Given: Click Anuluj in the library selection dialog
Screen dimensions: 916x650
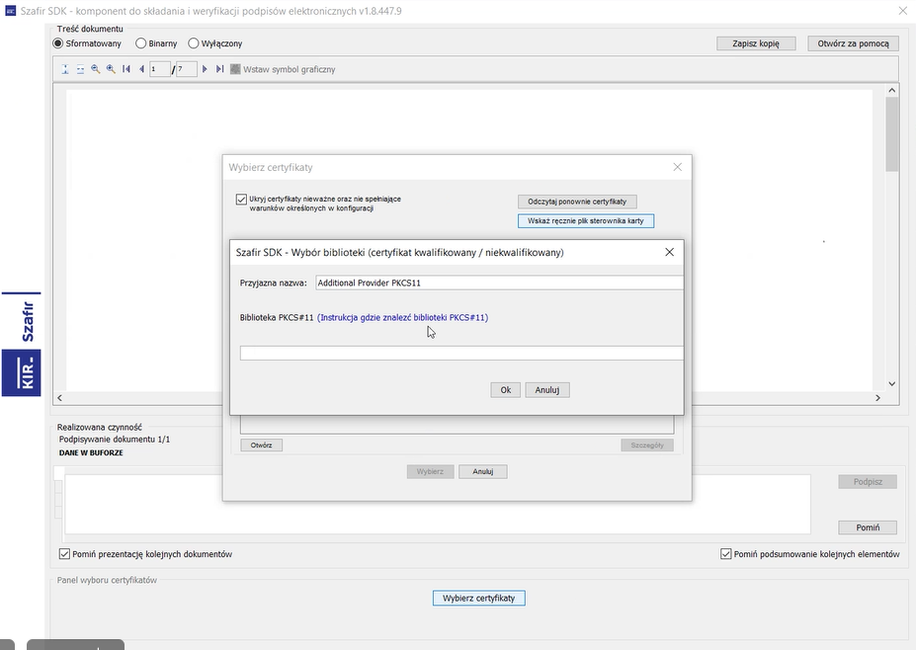Looking at the screenshot, I should point(546,390).
